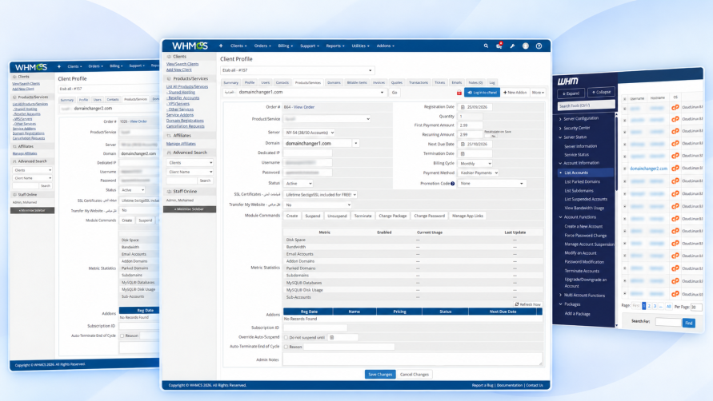Click the Promotion Code help info icon
This screenshot has width=713, height=401.
(x=452, y=184)
